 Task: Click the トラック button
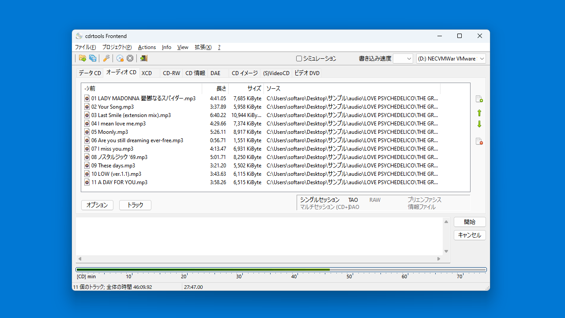click(x=135, y=205)
